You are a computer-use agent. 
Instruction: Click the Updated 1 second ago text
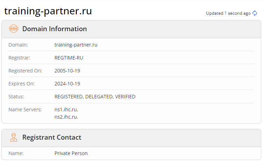(x=228, y=13)
